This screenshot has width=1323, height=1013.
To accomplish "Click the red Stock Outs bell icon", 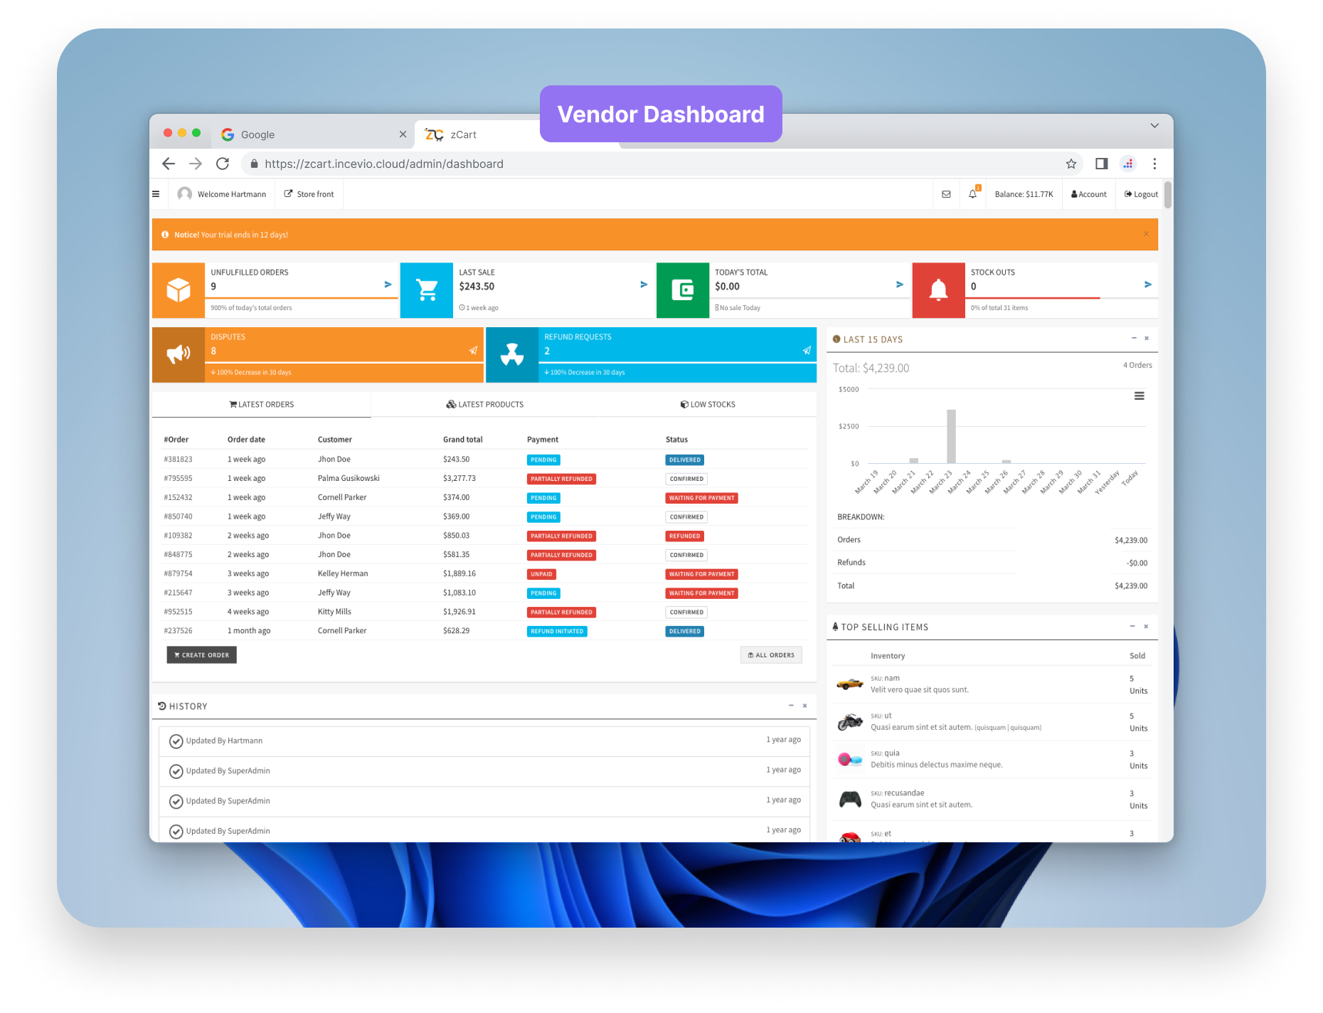I will coord(938,290).
